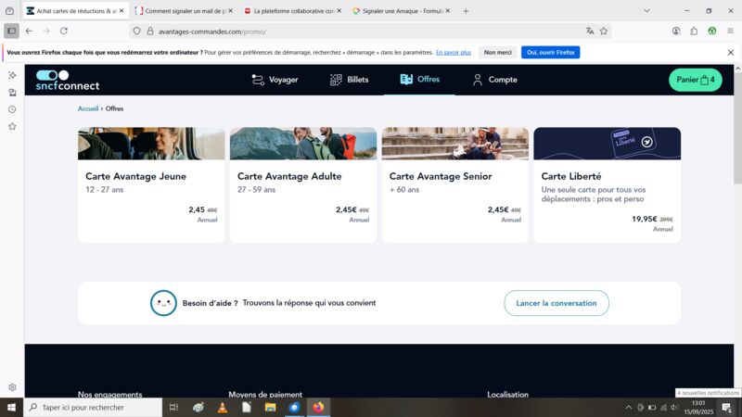Open the Panier cart with 4 items
The width and height of the screenshot is (742, 417).
pyautogui.click(x=695, y=80)
